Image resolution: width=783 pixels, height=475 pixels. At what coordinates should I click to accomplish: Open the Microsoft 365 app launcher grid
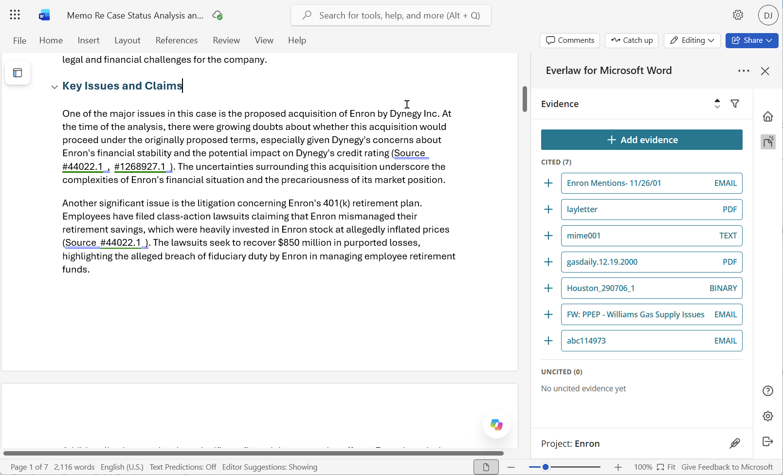(x=15, y=15)
